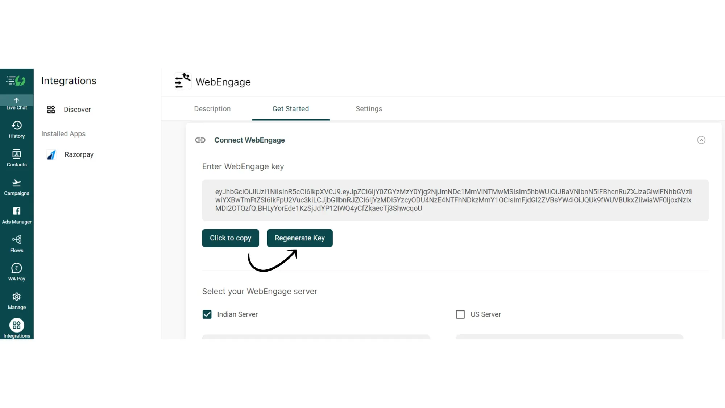Open Manage settings panel
Viewport: 725px width, 408px height.
(x=16, y=300)
